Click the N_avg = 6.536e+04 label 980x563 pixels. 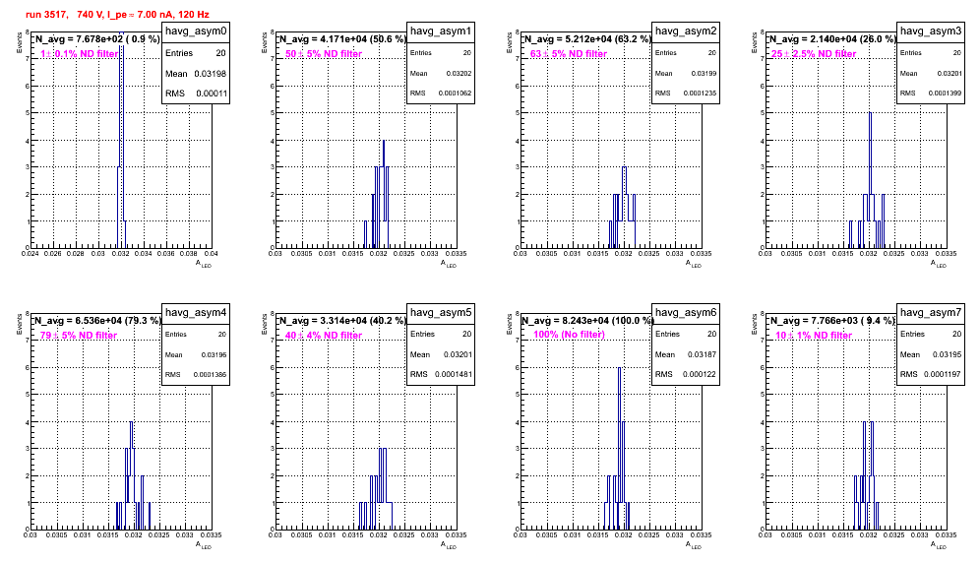click(x=97, y=321)
